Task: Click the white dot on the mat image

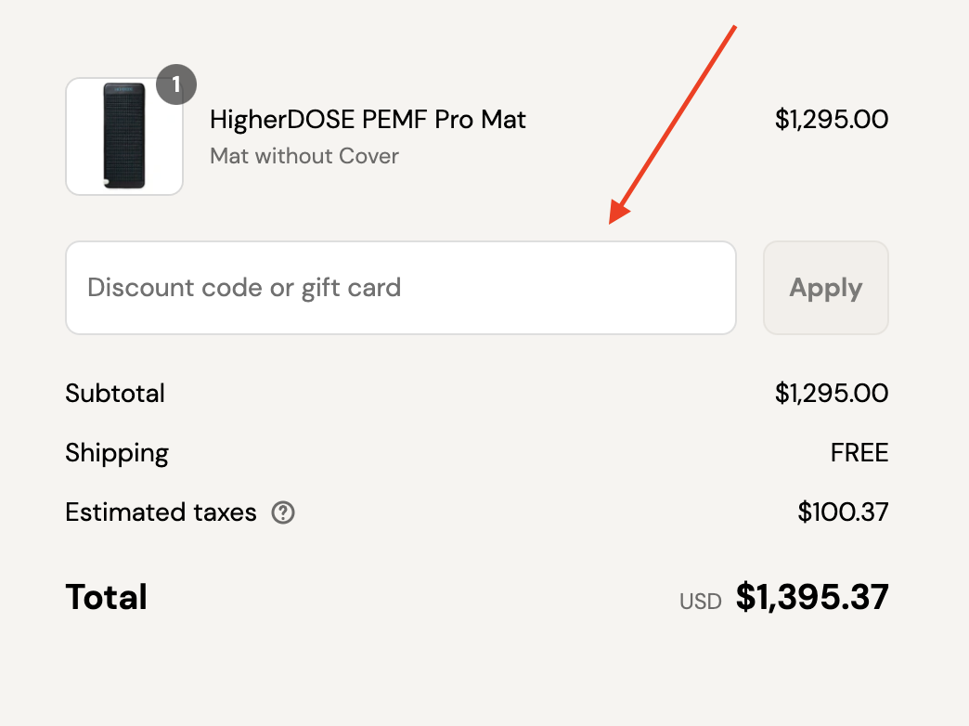Action: click(107, 181)
